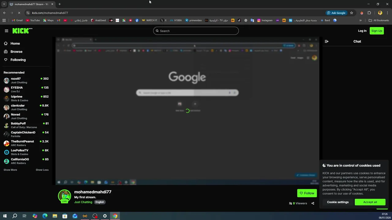
Task: Click in Kick search field
Action: (196, 31)
